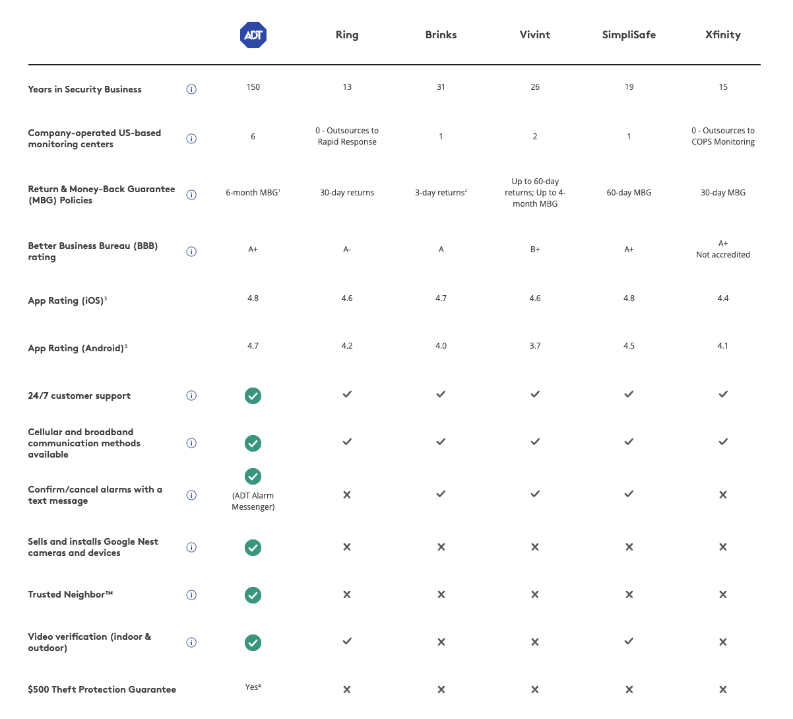Click the Vivint column heading
Image resolution: width=793 pixels, height=719 pixels.
tap(534, 35)
